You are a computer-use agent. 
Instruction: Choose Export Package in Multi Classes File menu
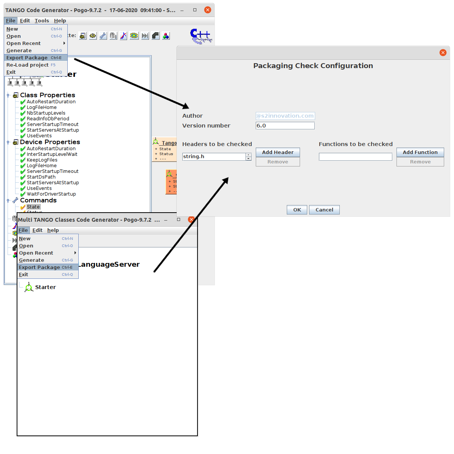(x=48, y=267)
